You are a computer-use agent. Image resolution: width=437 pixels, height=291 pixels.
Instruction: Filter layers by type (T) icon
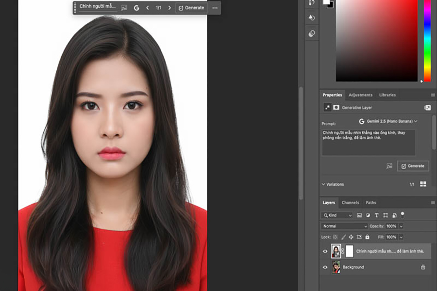(x=377, y=215)
